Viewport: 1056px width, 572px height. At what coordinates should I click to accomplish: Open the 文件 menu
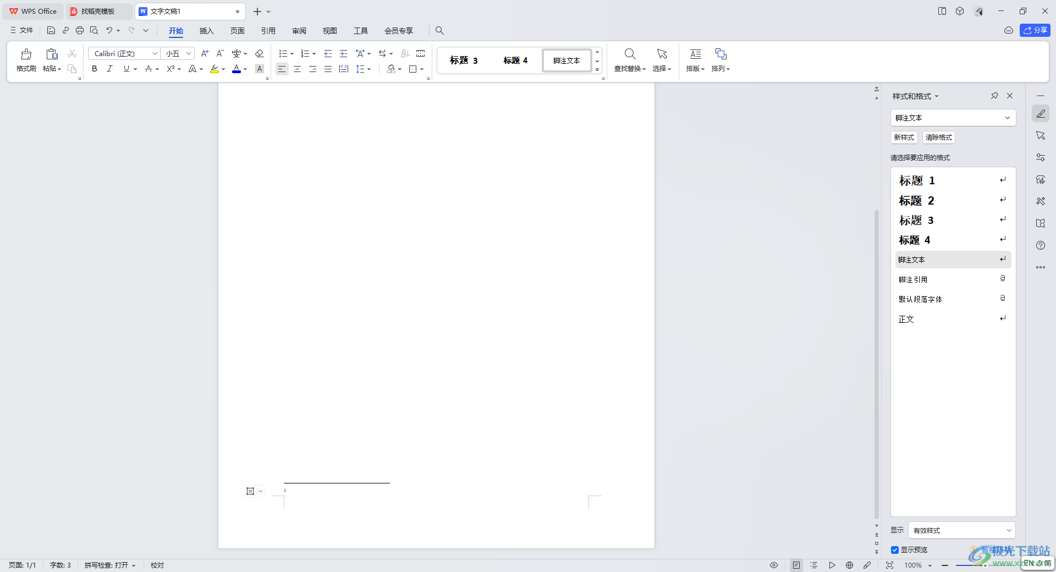click(x=21, y=30)
